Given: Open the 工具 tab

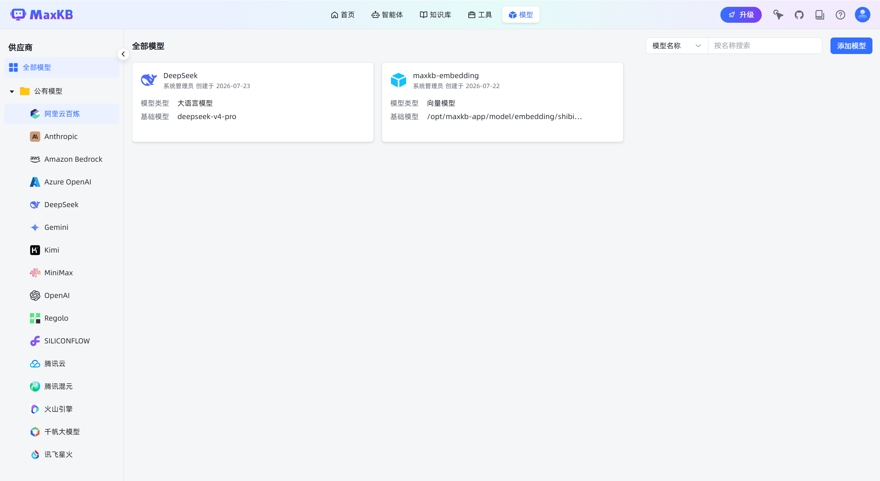Looking at the screenshot, I should pyautogui.click(x=480, y=15).
